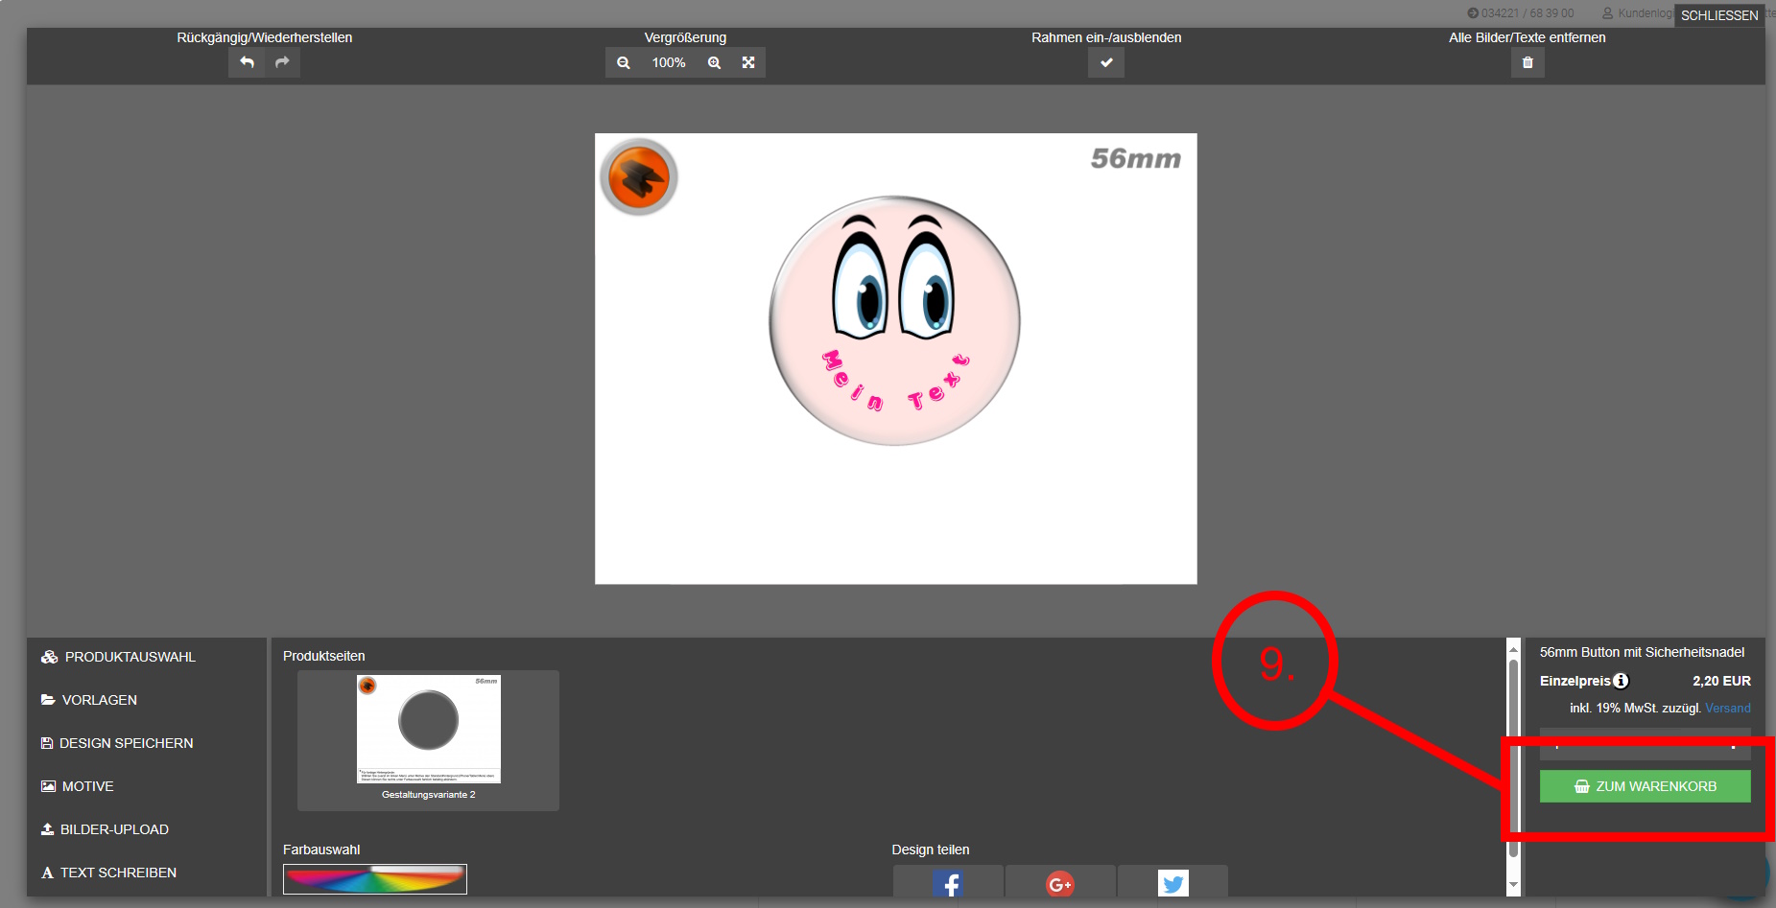
Task: Click the 100% zoom value
Action: point(669,62)
